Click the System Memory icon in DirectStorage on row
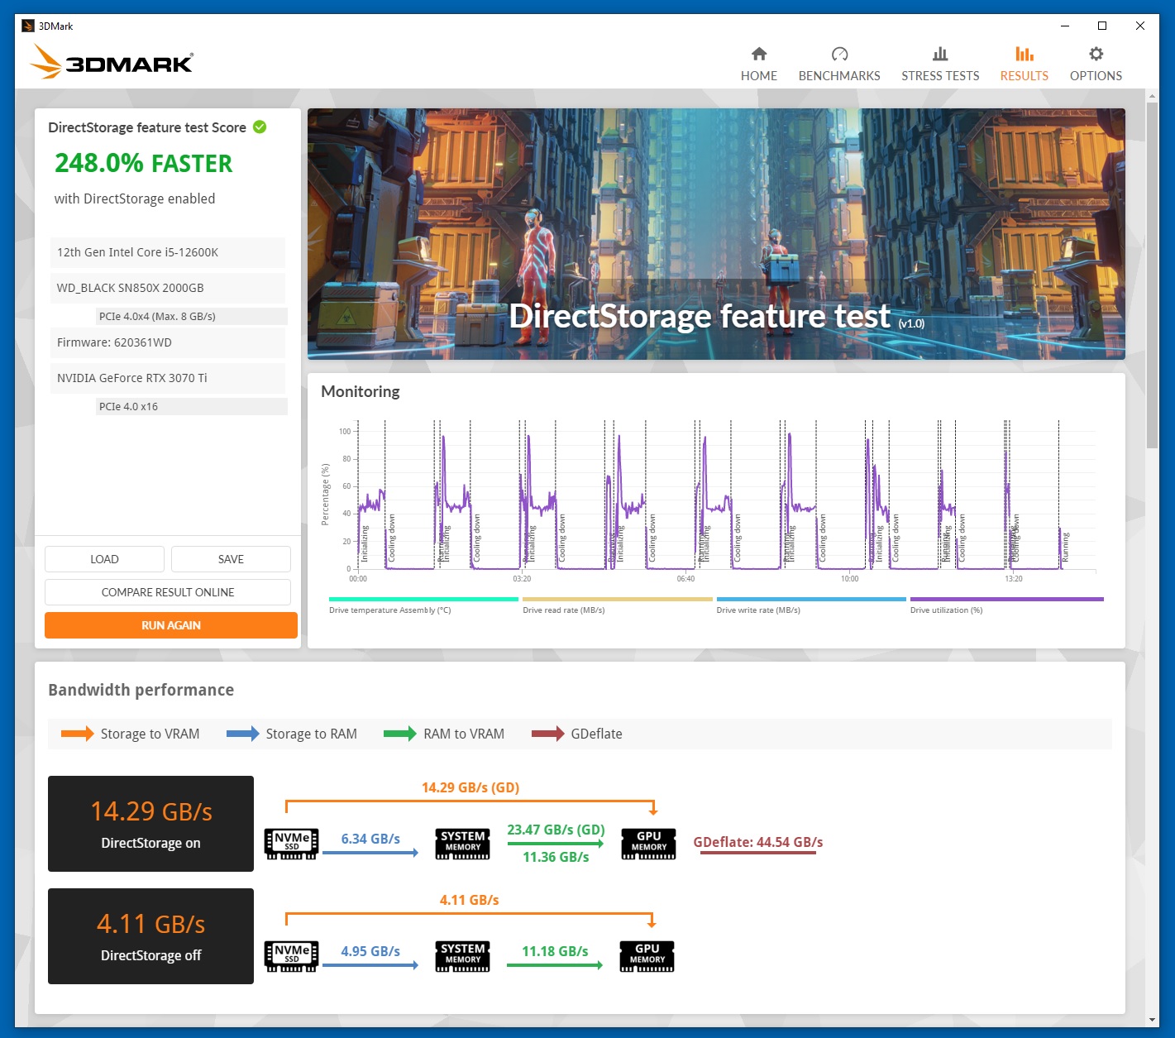 point(462,844)
